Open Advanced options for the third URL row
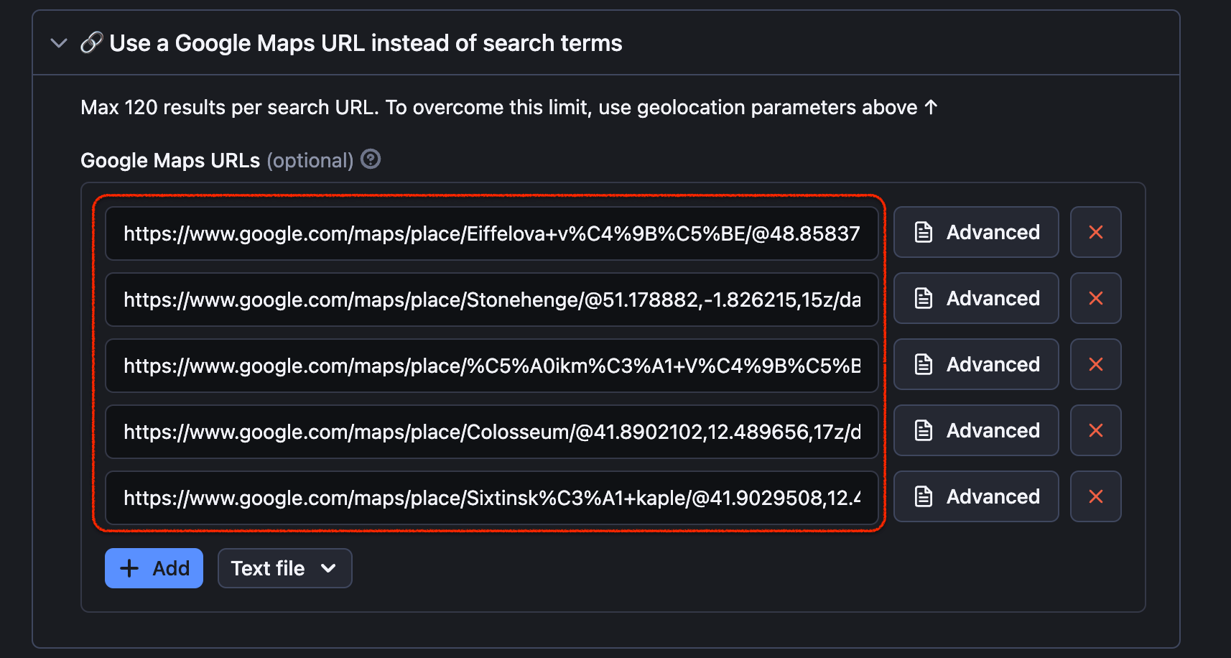The image size is (1231, 658). pyautogui.click(x=975, y=364)
